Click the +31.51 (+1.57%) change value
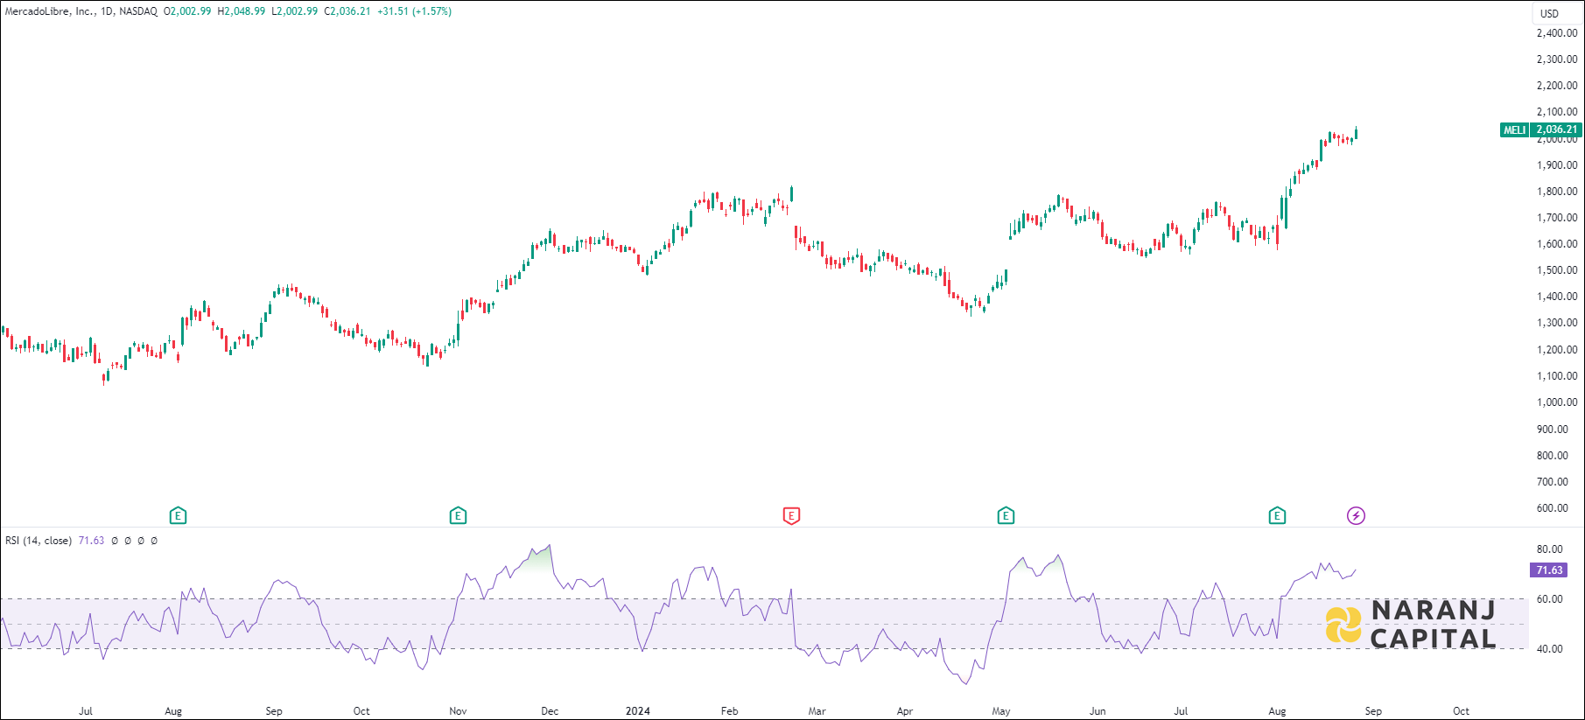Image resolution: width=1585 pixels, height=720 pixels. click(414, 11)
